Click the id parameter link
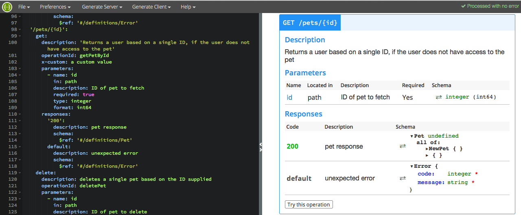 pyautogui.click(x=289, y=97)
